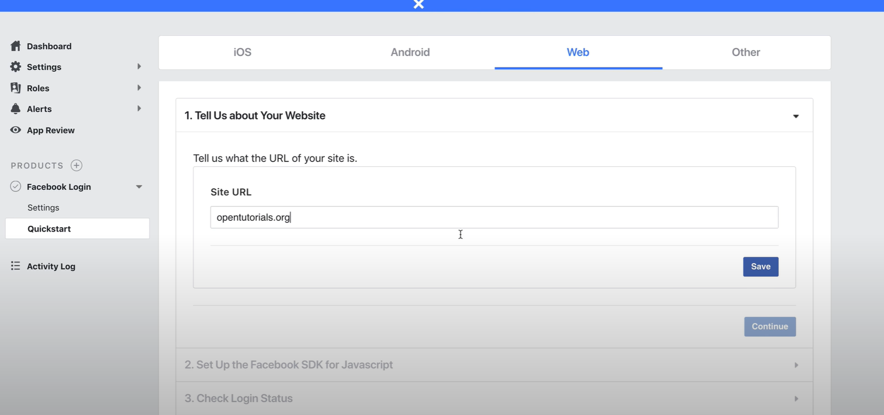Click the Save button

pyautogui.click(x=760, y=267)
